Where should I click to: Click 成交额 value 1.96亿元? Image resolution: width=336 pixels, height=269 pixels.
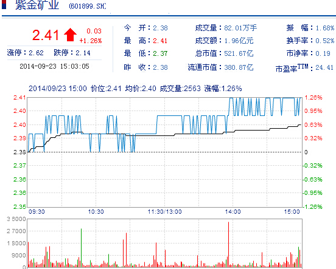click(239, 41)
